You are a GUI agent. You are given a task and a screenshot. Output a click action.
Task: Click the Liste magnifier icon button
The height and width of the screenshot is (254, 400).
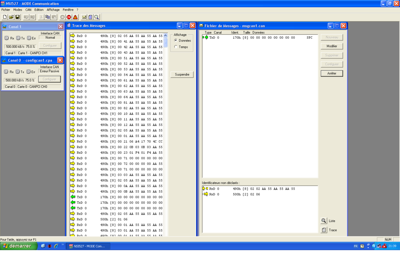[324, 221]
